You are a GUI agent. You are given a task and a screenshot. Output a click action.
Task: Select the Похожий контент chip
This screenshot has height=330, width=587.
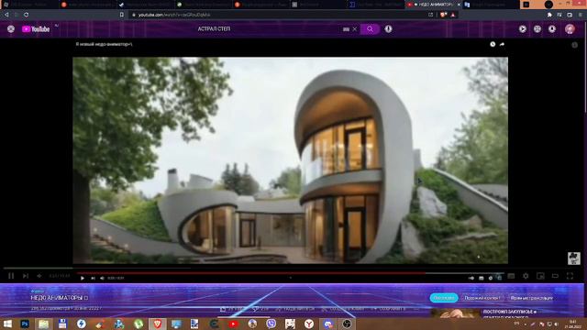tap(482, 298)
